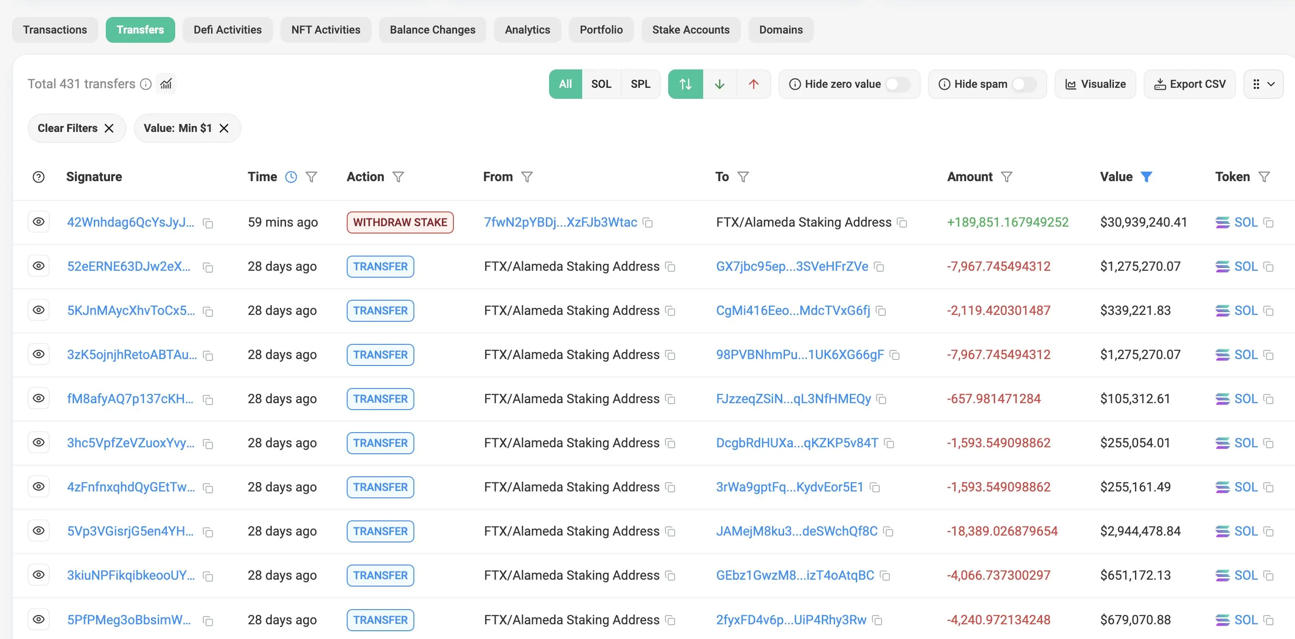Screen dimensions: 1295x639
Task: Open the Token column filter
Action: coord(1264,177)
